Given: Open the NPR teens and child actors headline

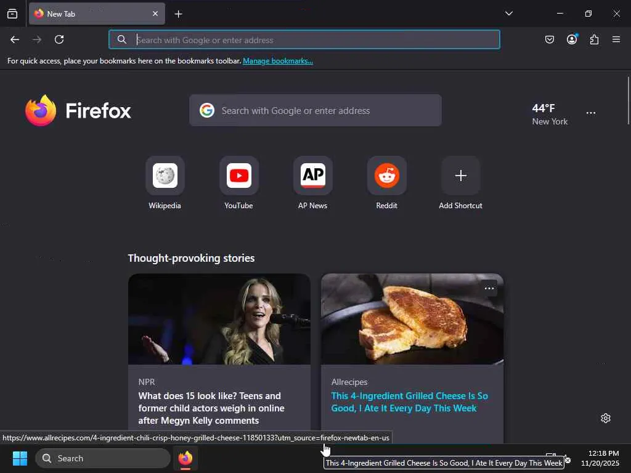Looking at the screenshot, I should (x=211, y=408).
